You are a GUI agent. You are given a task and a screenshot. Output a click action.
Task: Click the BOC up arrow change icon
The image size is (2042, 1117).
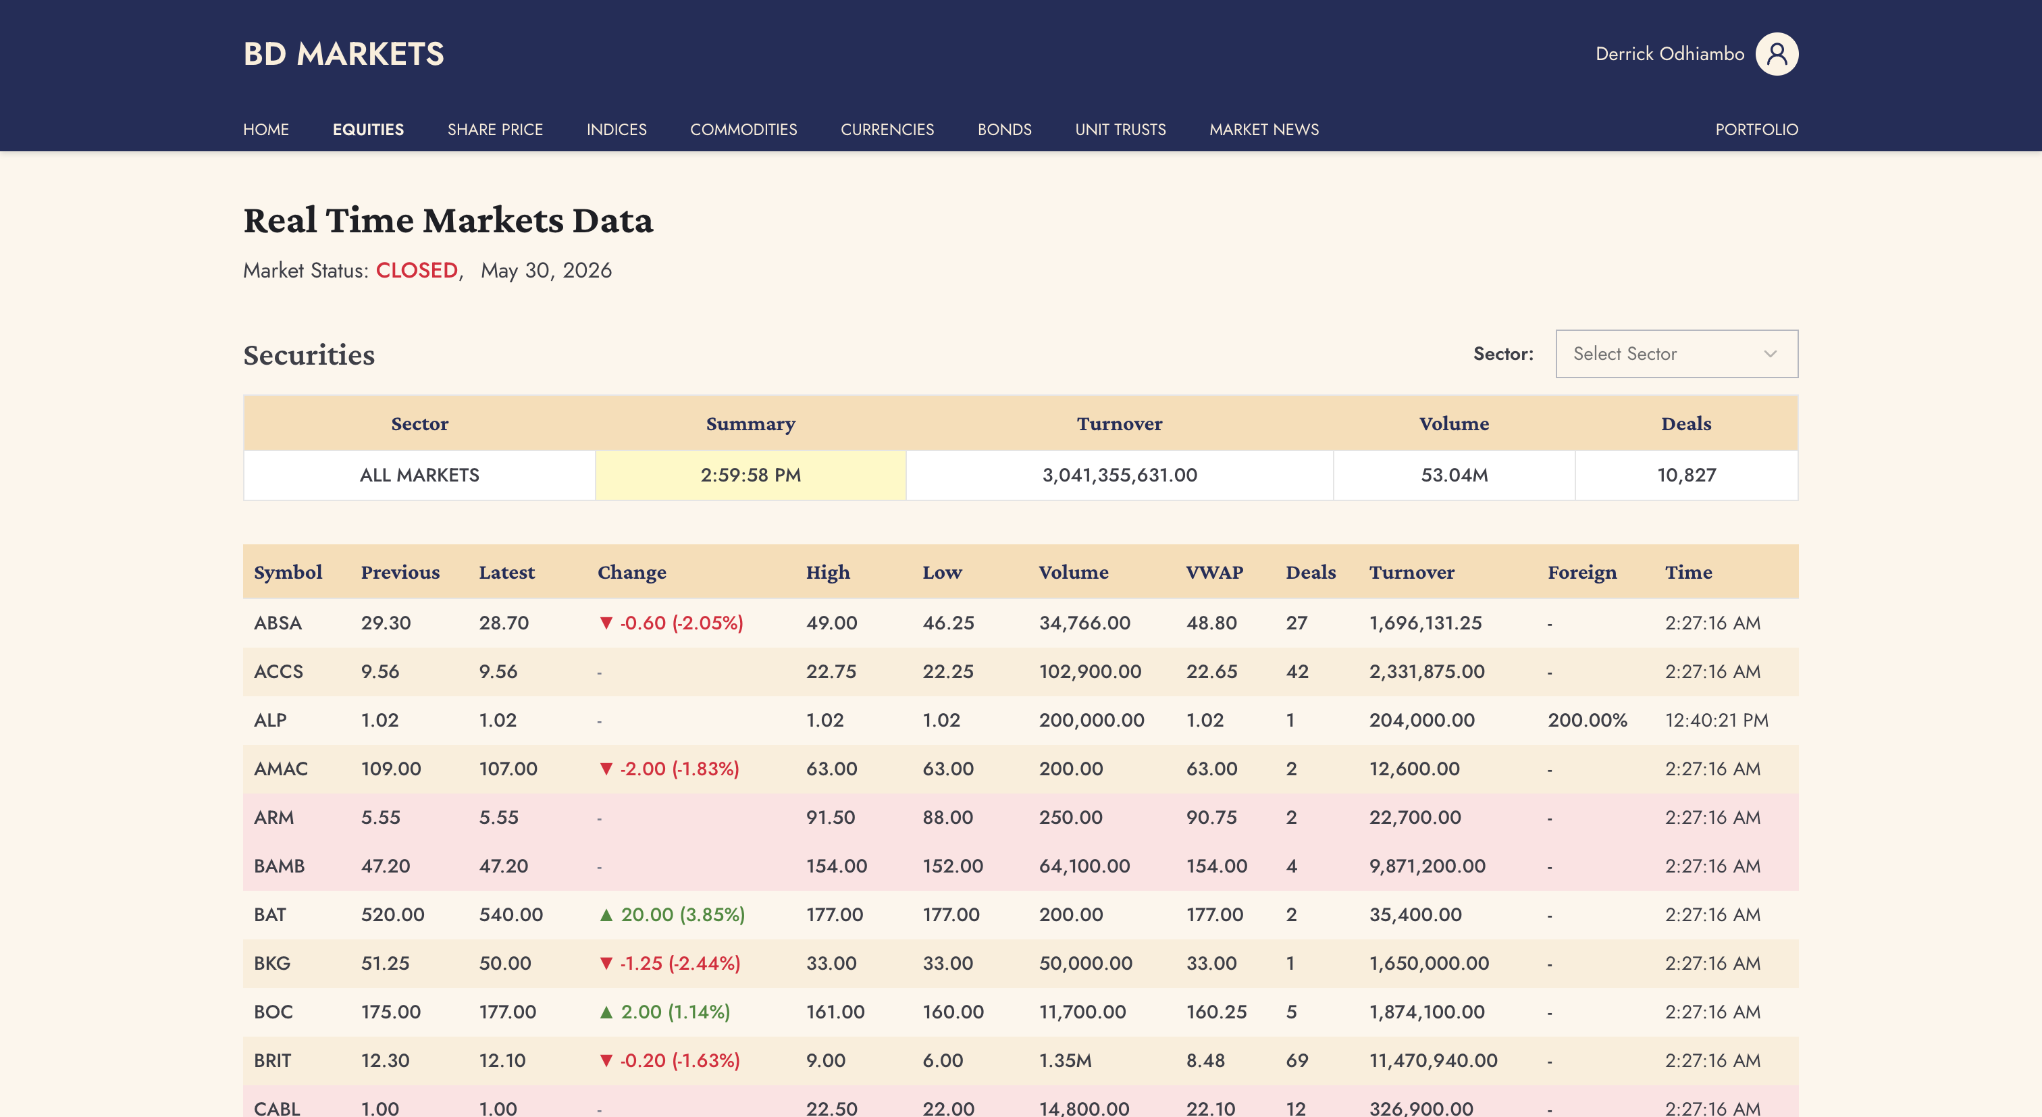(x=606, y=1012)
